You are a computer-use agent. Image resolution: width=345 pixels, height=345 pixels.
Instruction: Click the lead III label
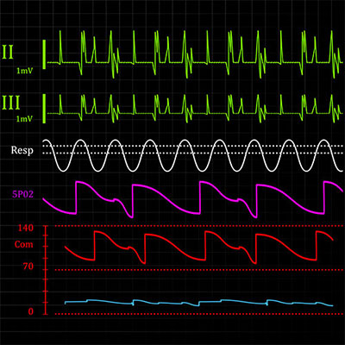(x=11, y=103)
